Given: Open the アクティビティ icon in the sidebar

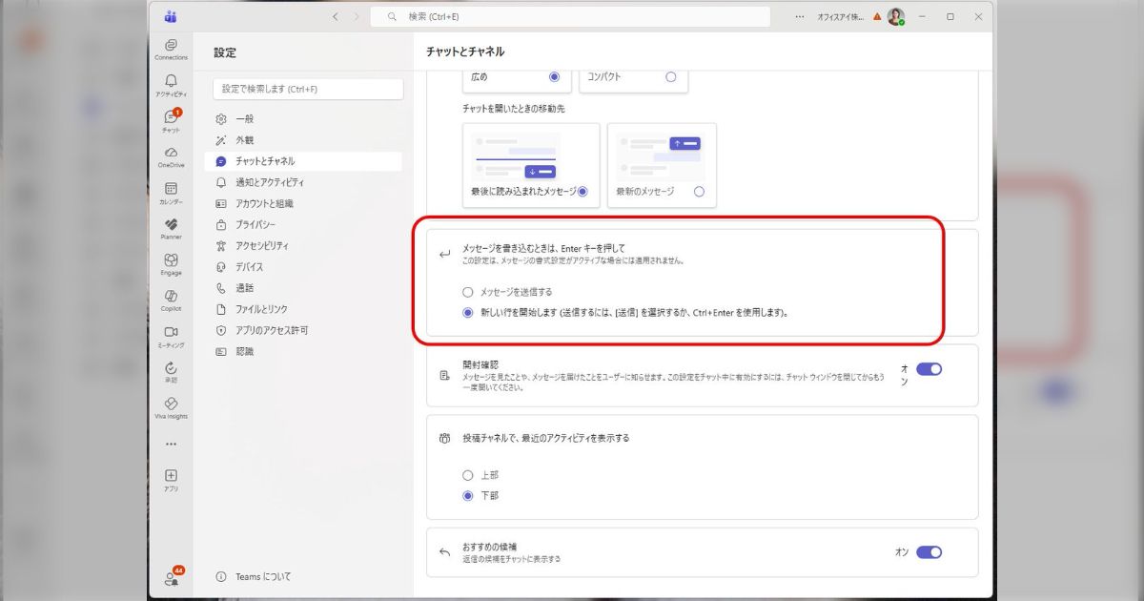Looking at the screenshot, I should (172, 81).
